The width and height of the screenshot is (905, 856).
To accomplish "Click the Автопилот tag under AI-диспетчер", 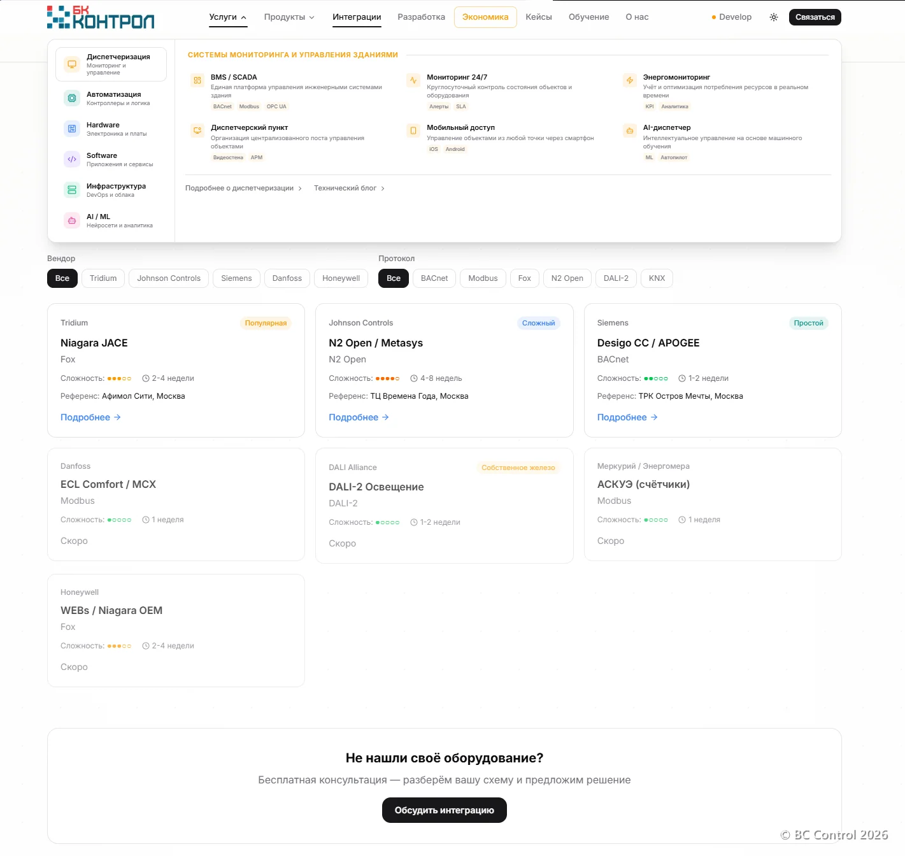I will click(x=674, y=157).
